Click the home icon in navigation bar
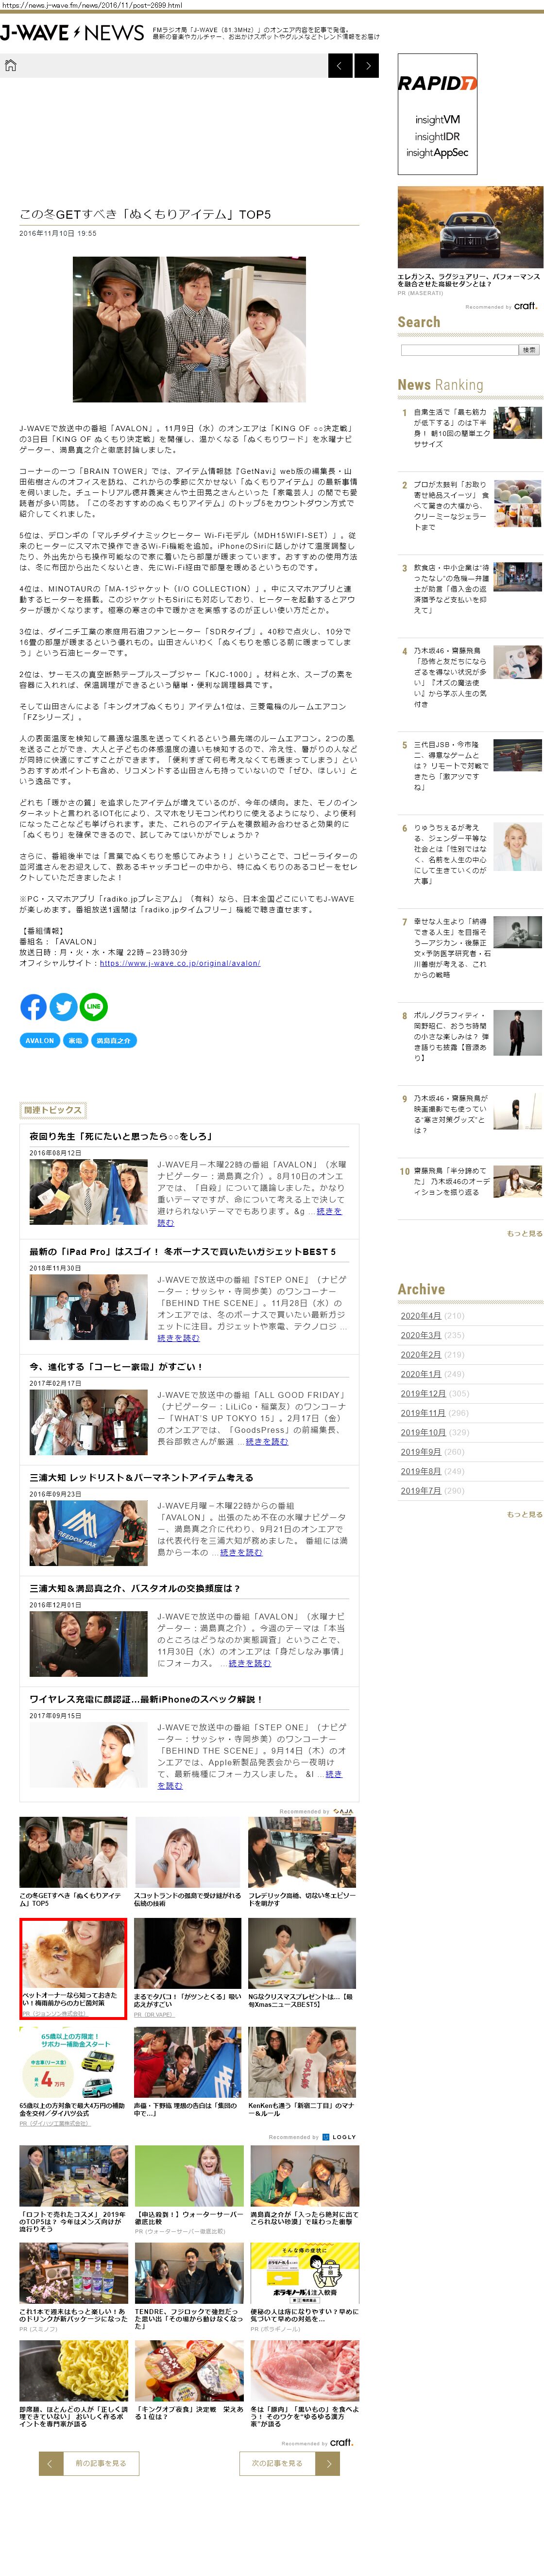544x2576 pixels. tap(11, 66)
